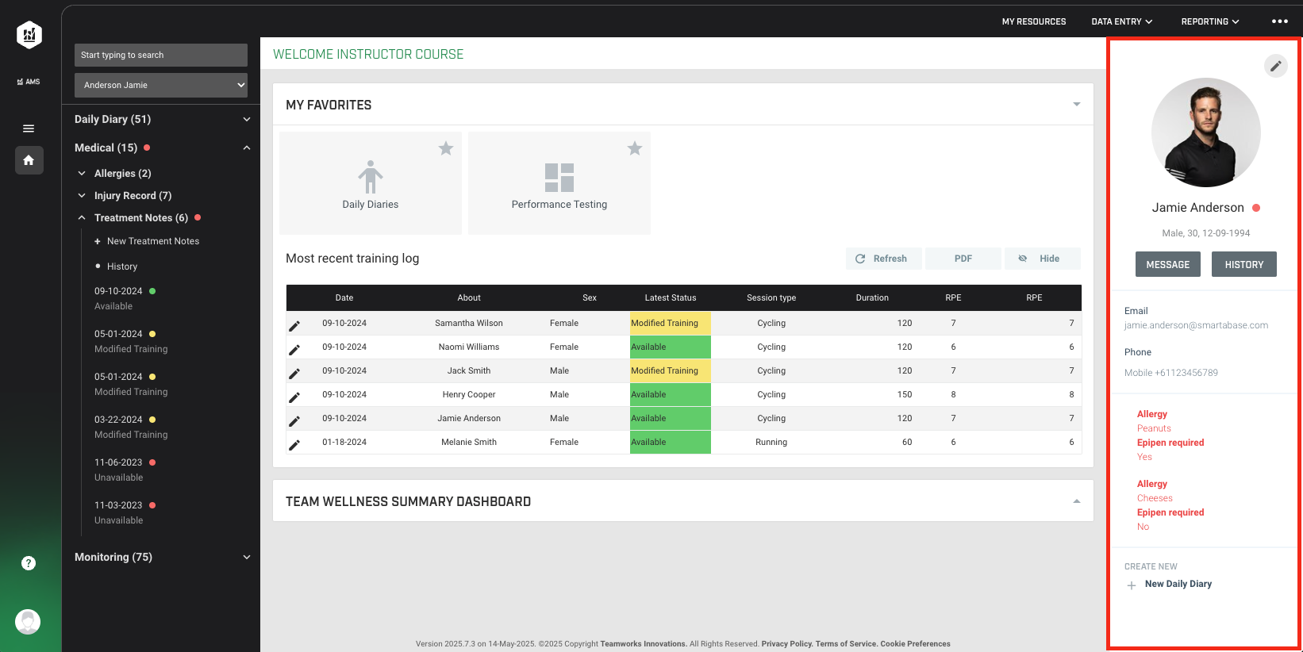The width and height of the screenshot is (1303, 652).
Task: Edit Jamie Anderson's training log row
Action: tap(294, 420)
